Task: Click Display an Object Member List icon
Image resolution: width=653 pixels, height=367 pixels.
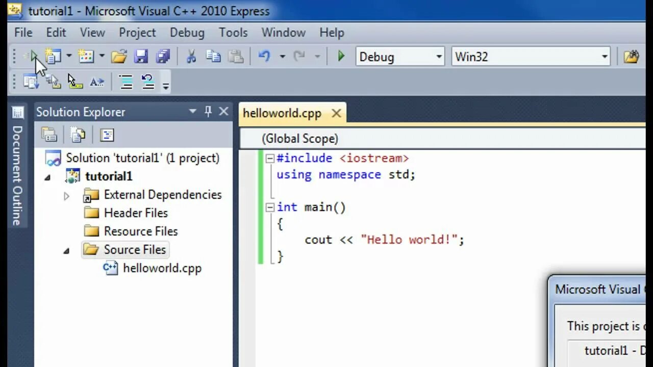Action: click(x=31, y=82)
